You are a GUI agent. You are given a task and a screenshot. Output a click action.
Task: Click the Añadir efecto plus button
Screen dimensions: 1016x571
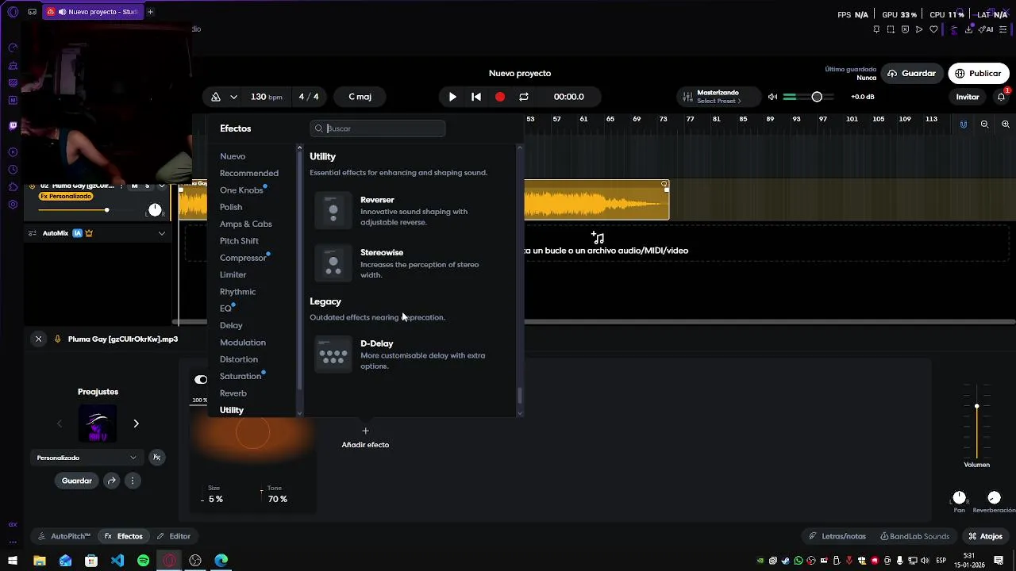pos(365,431)
